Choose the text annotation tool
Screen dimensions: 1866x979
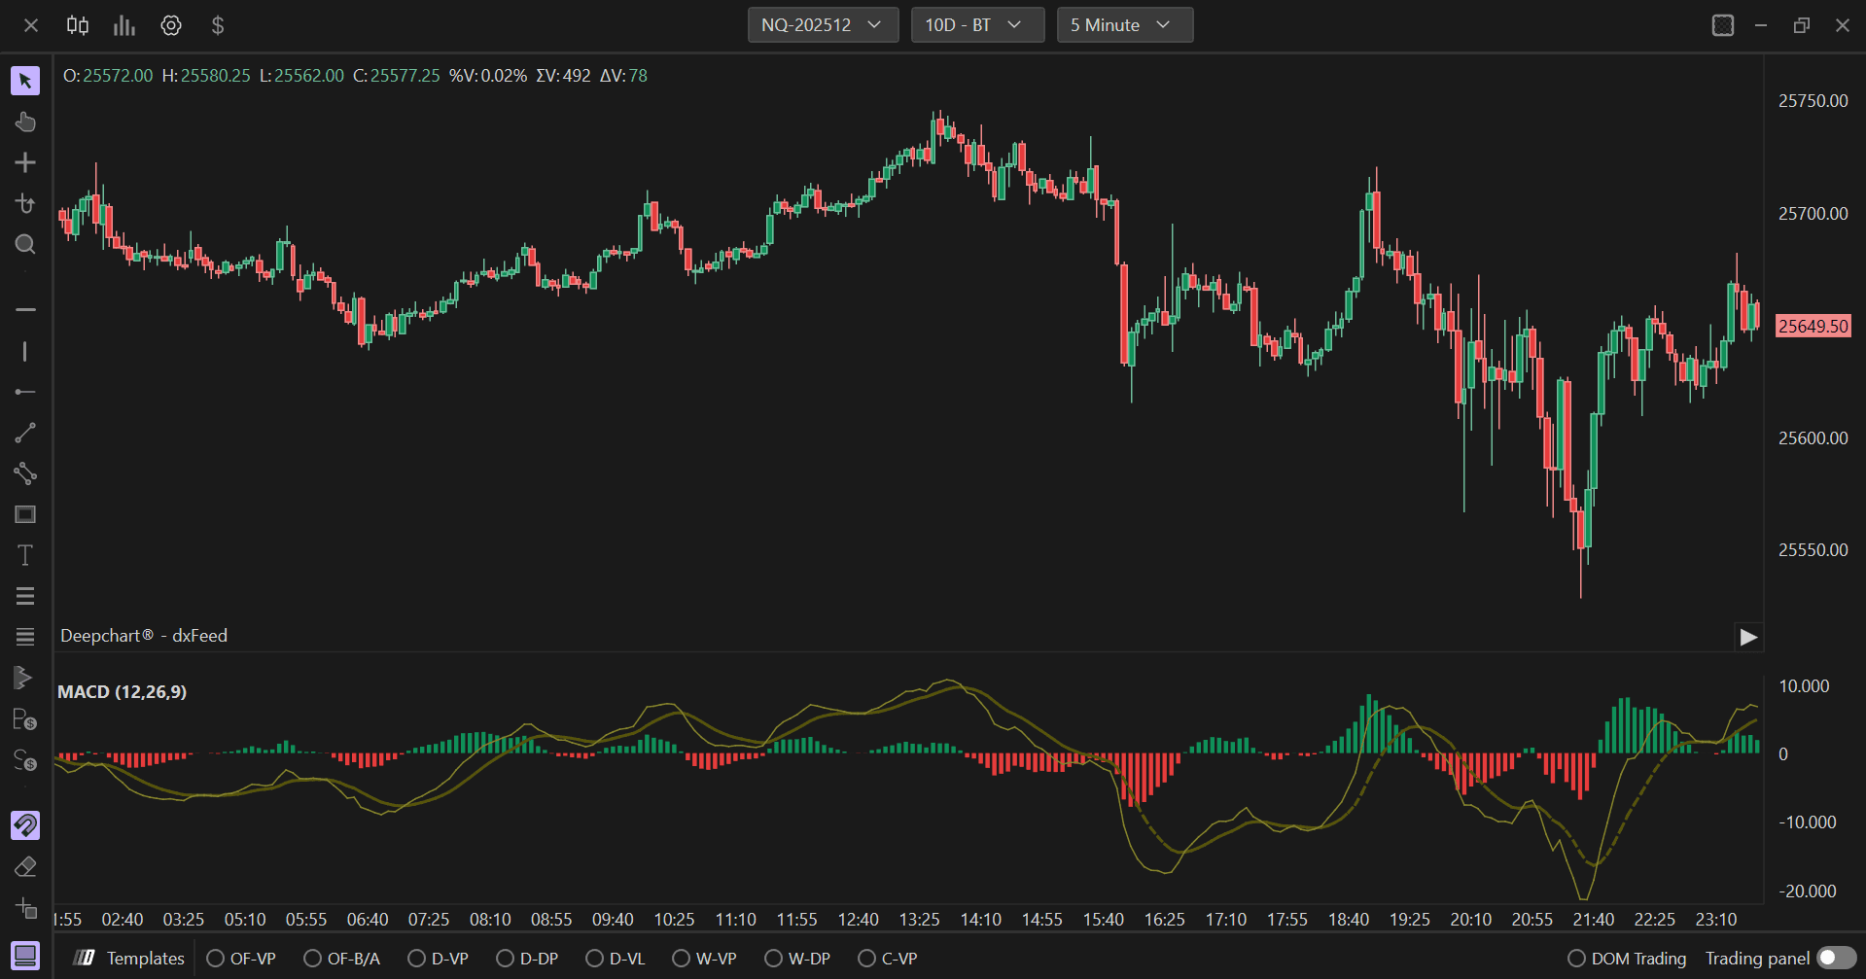(x=25, y=555)
